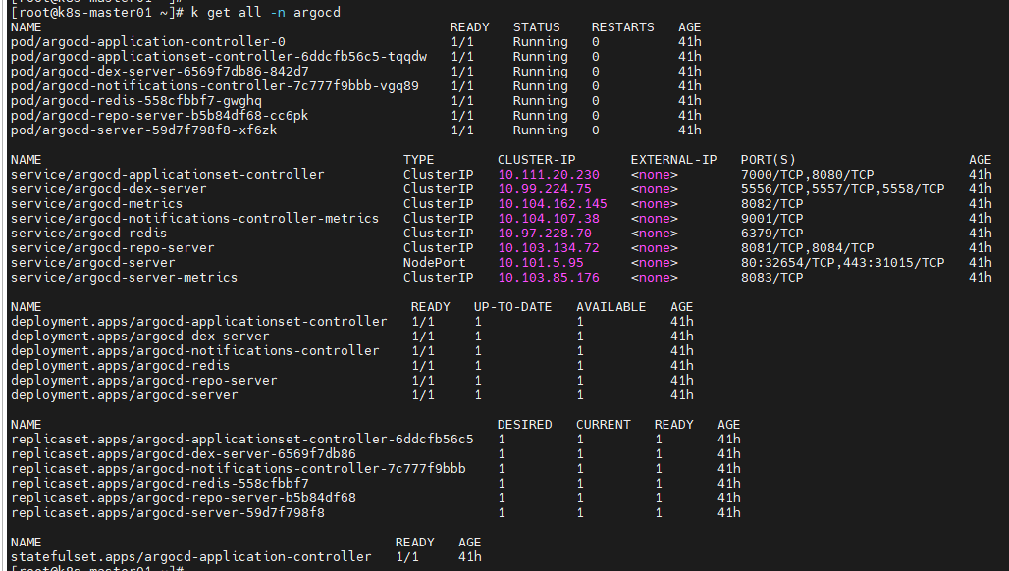Click service/argocd-server-metrics name
Screen dimensions: 1009x571
(x=125, y=278)
